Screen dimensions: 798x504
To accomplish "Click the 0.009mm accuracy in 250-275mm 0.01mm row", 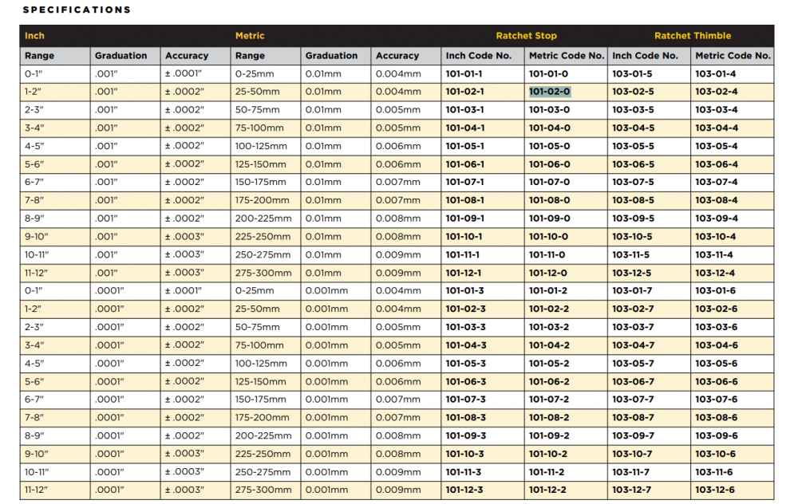I will point(398,254).
